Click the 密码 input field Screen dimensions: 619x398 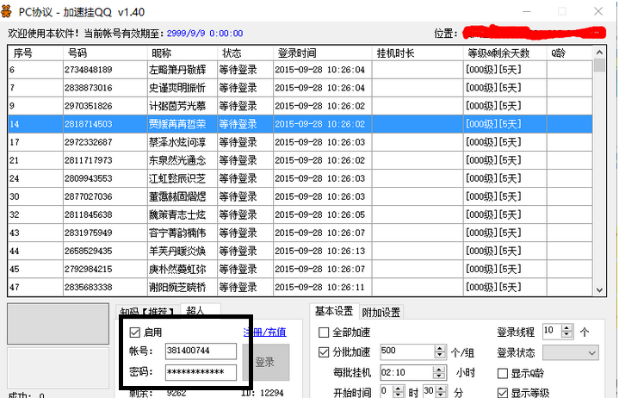[201, 372]
